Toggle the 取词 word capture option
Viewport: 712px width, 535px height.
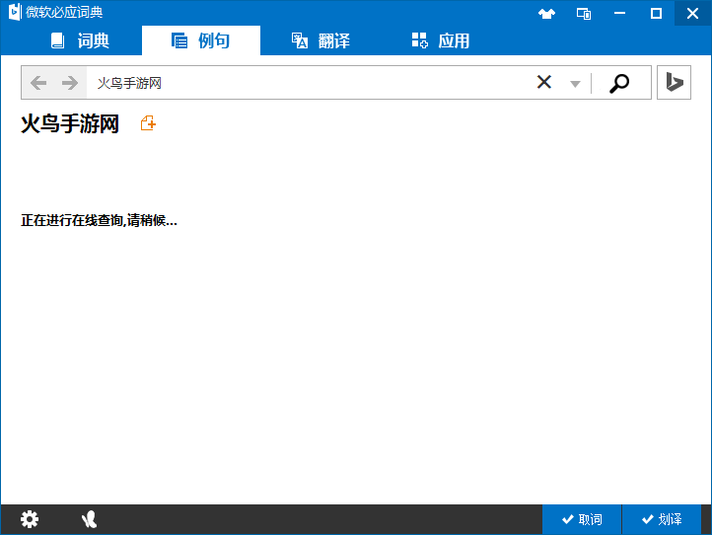582,519
